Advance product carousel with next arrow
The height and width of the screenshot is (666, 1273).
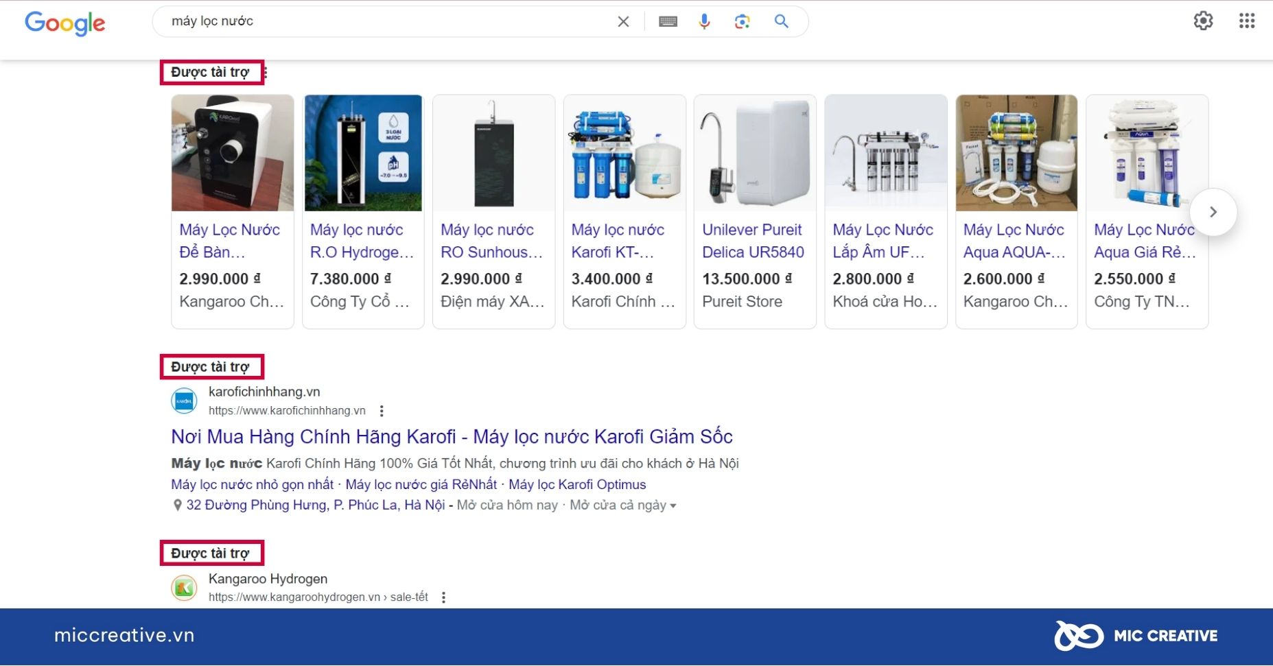1213,212
